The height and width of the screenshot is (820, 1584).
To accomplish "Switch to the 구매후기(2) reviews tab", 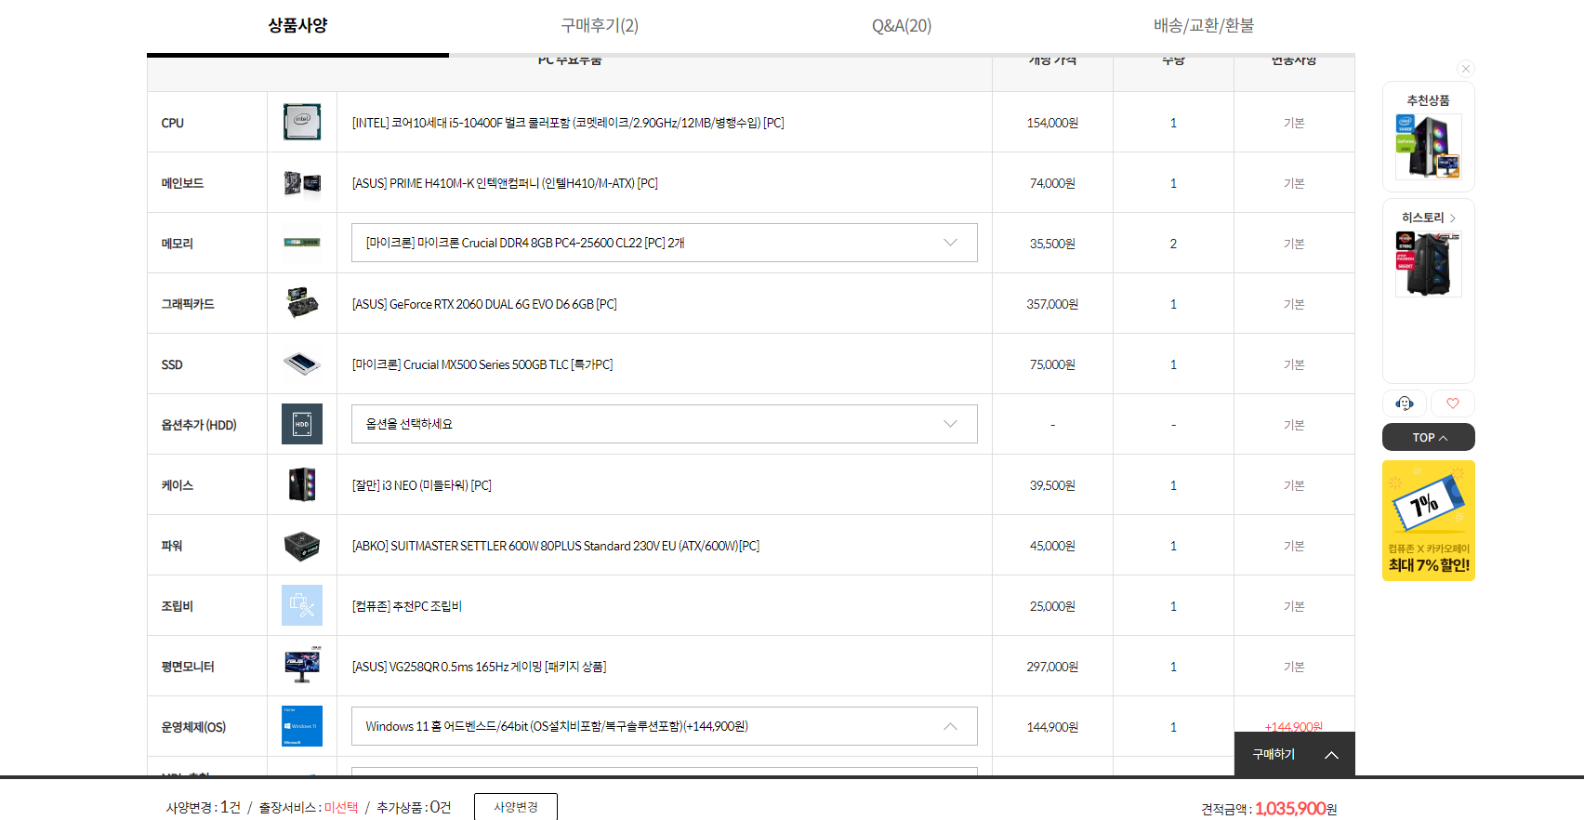I will (x=600, y=26).
